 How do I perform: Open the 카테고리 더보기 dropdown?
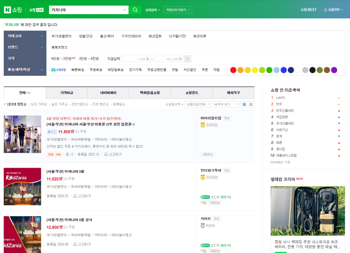(x=178, y=10)
